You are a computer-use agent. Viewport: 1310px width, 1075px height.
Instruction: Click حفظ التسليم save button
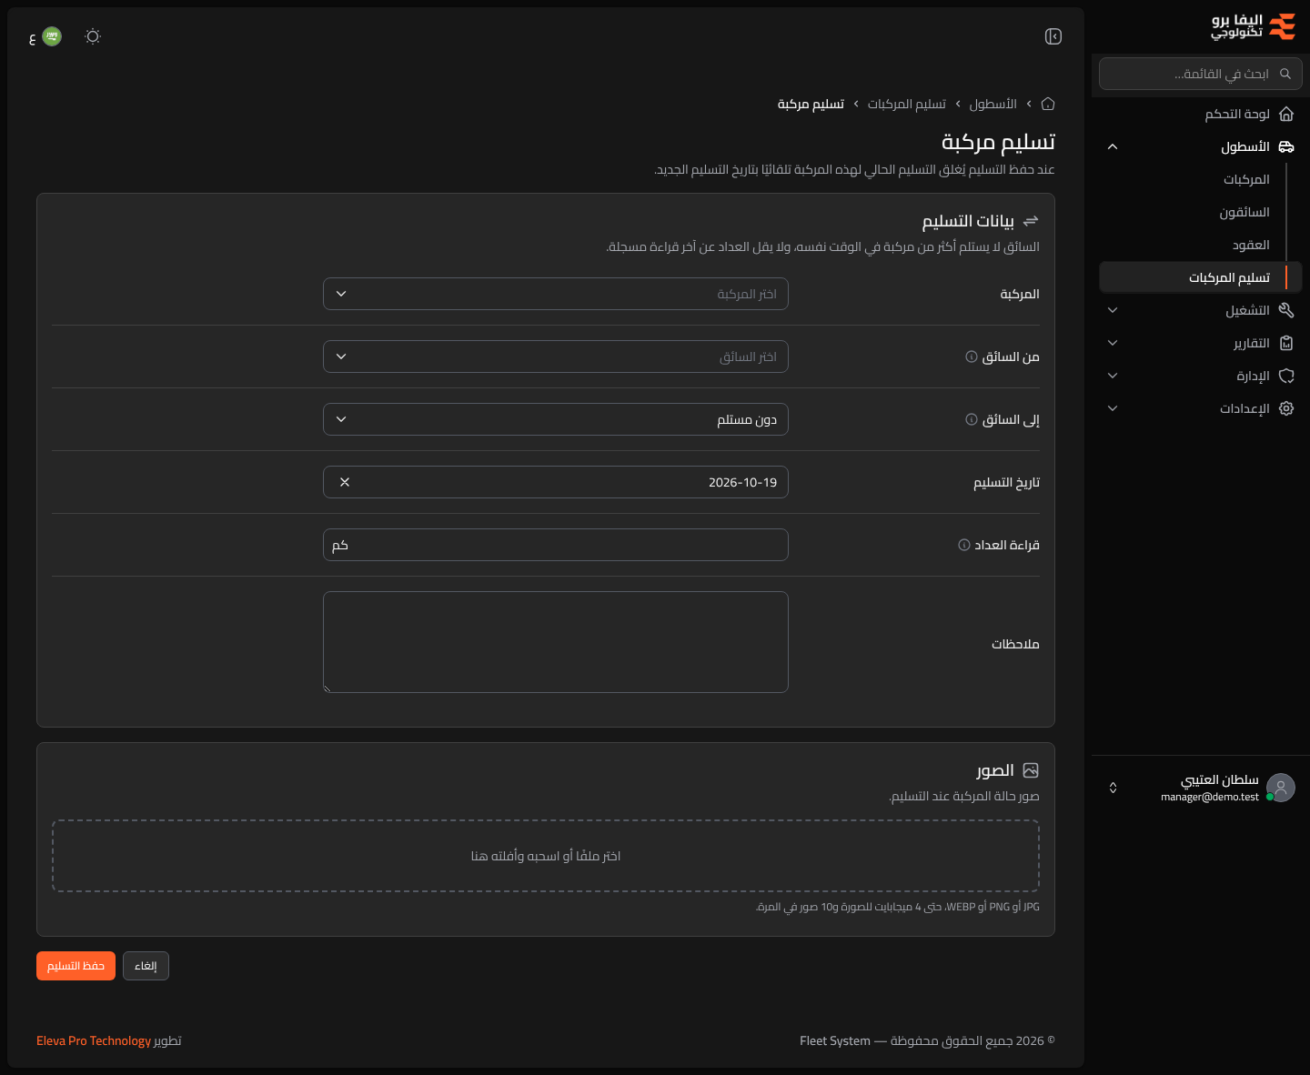tap(76, 966)
